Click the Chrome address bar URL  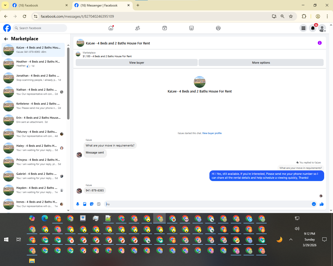(x=77, y=16)
